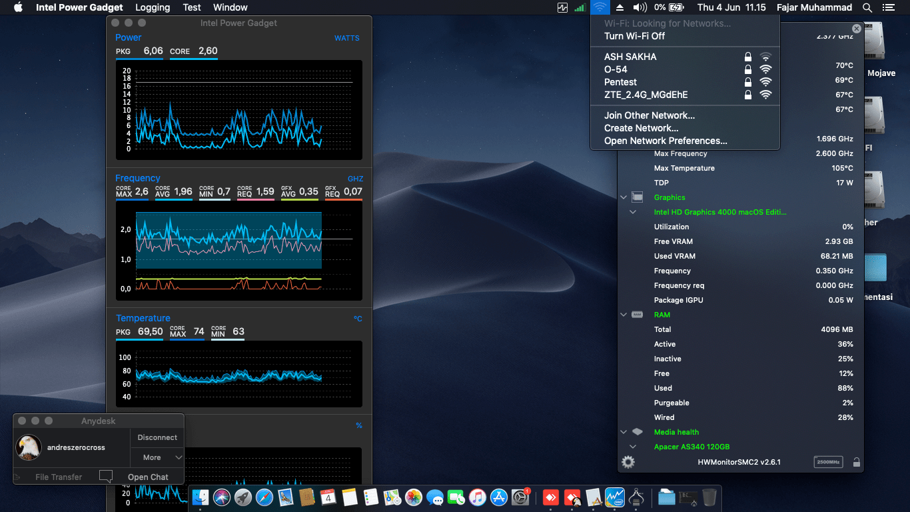Open first red AnyDesk icon in Dock
Screen dimensions: 910x512
550,497
